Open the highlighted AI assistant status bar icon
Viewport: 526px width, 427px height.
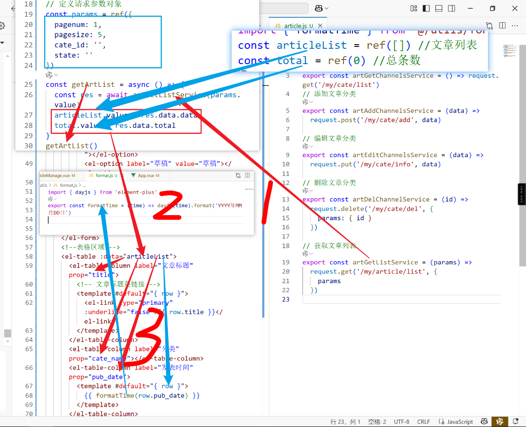tap(500, 421)
